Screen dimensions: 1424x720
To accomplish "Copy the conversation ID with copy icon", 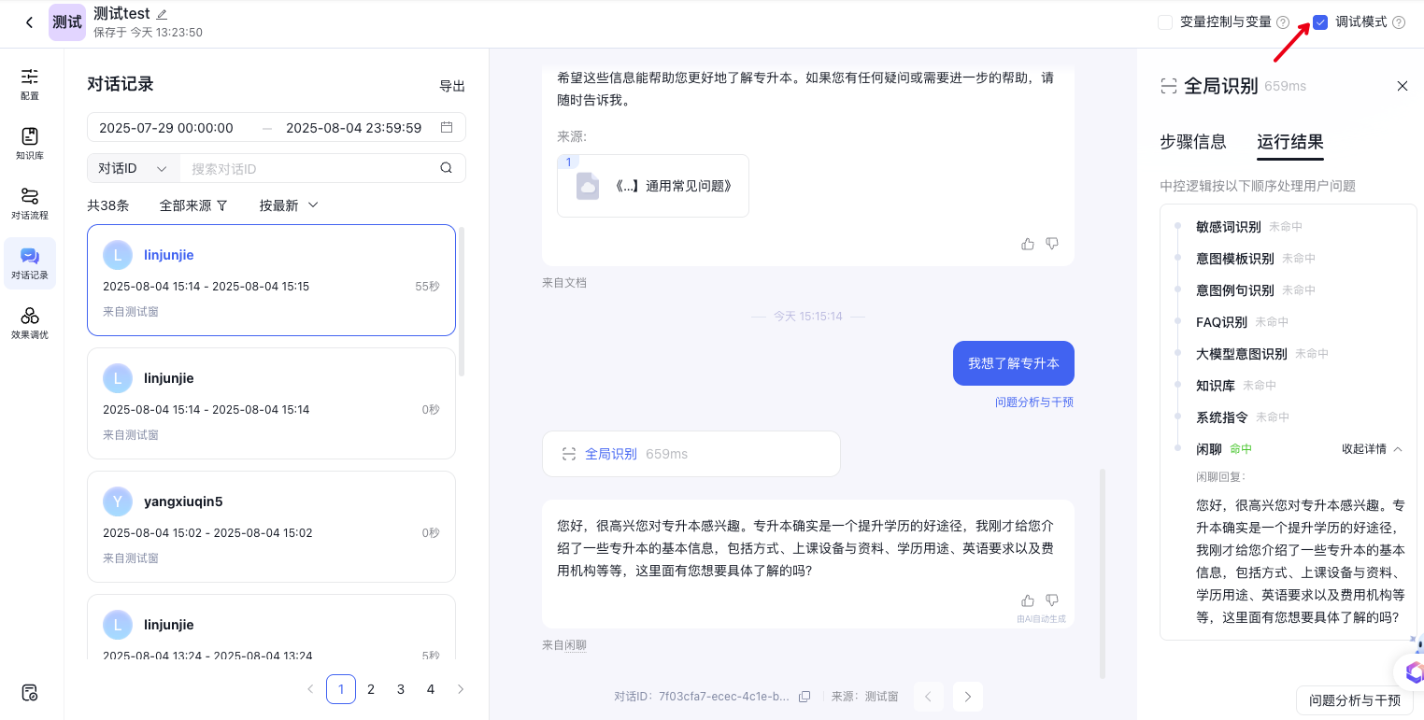I will [x=805, y=697].
